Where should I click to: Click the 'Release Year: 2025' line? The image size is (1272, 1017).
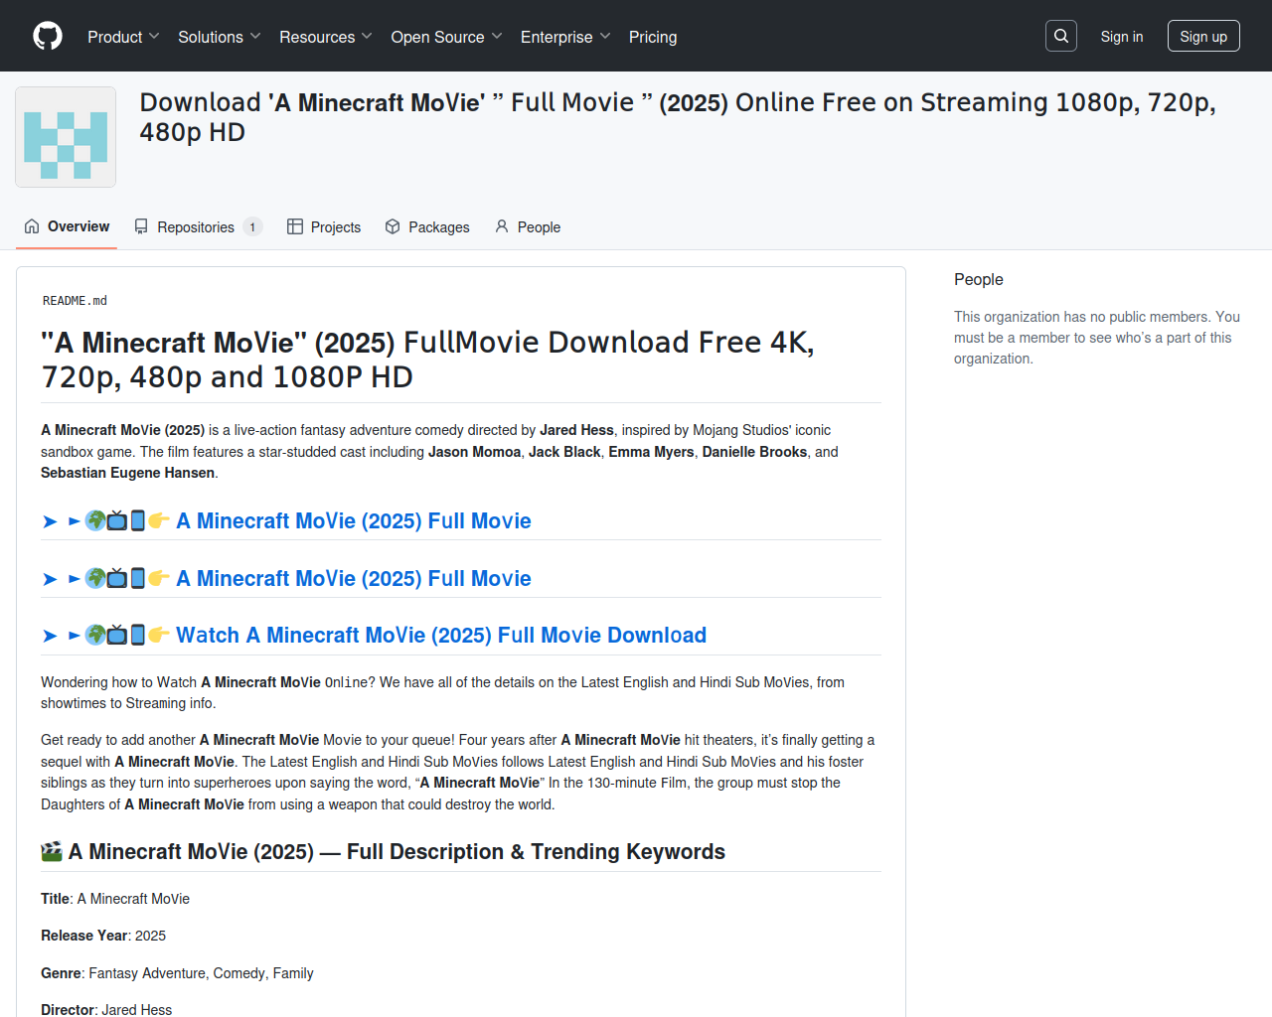(x=103, y=936)
